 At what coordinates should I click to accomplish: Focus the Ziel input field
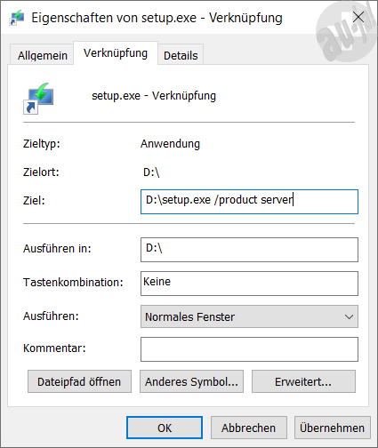(x=249, y=202)
